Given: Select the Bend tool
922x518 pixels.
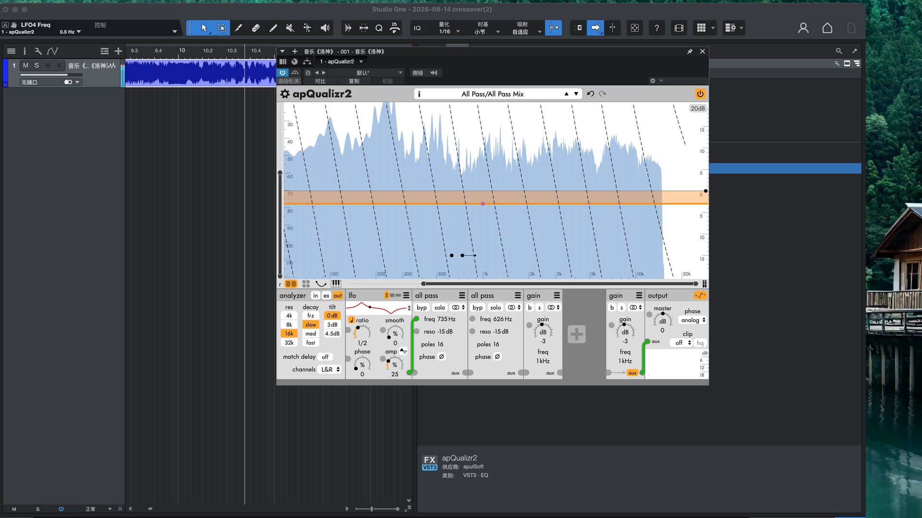Looking at the screenshot, I should (307, 28).
